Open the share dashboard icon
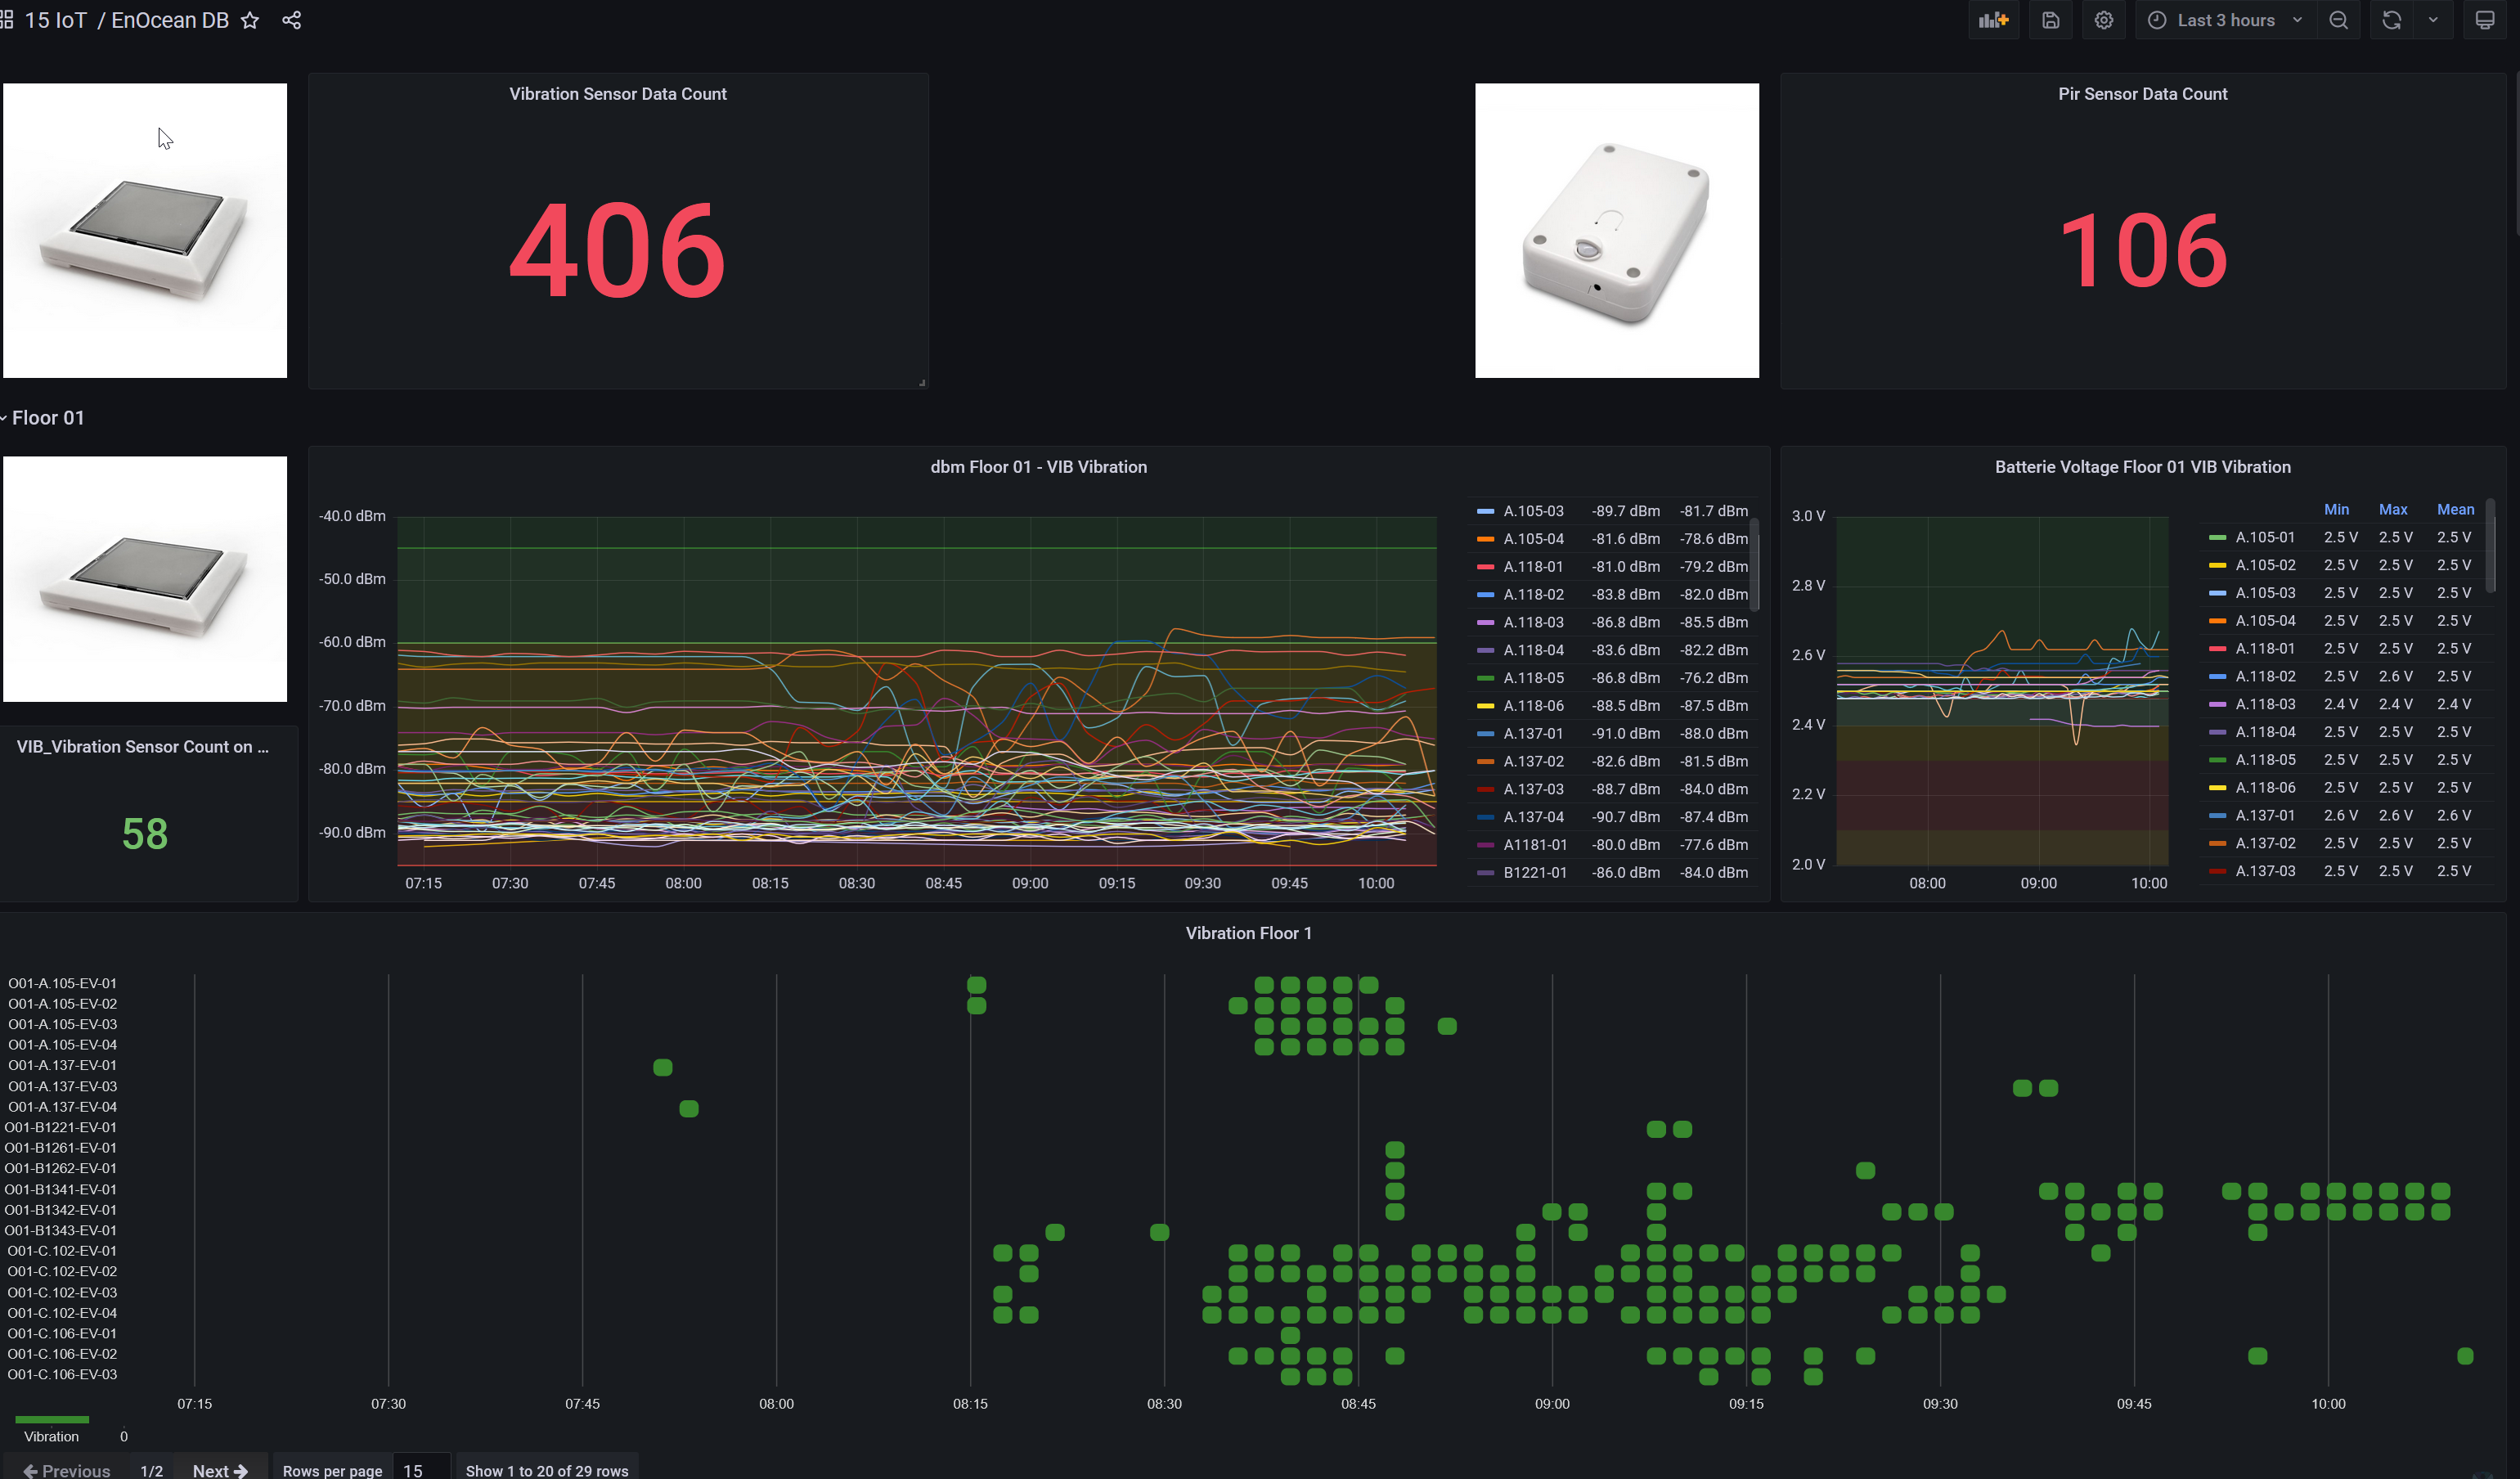The height and width of the screenshot is (1479, 2520). click(291, 20)
